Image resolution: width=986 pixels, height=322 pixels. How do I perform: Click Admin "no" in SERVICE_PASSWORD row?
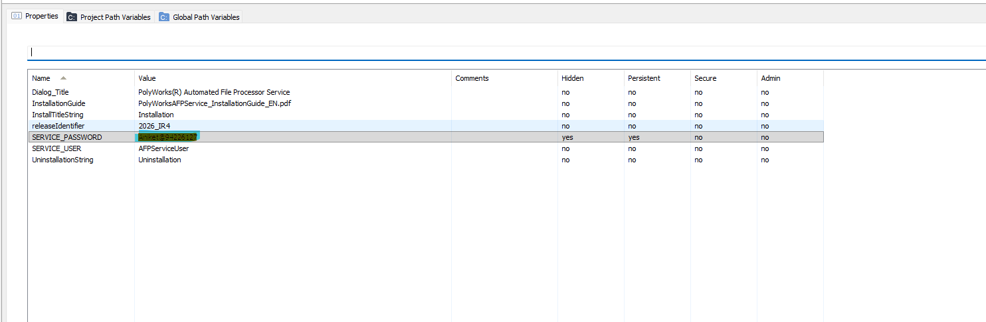click(x=765, y=137)
